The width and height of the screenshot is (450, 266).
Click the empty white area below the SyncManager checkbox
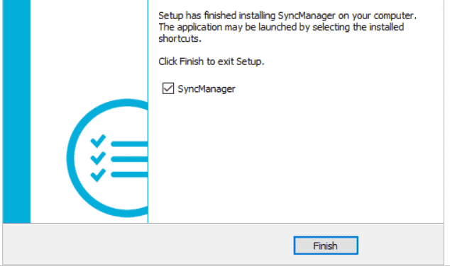pos(295,158)
